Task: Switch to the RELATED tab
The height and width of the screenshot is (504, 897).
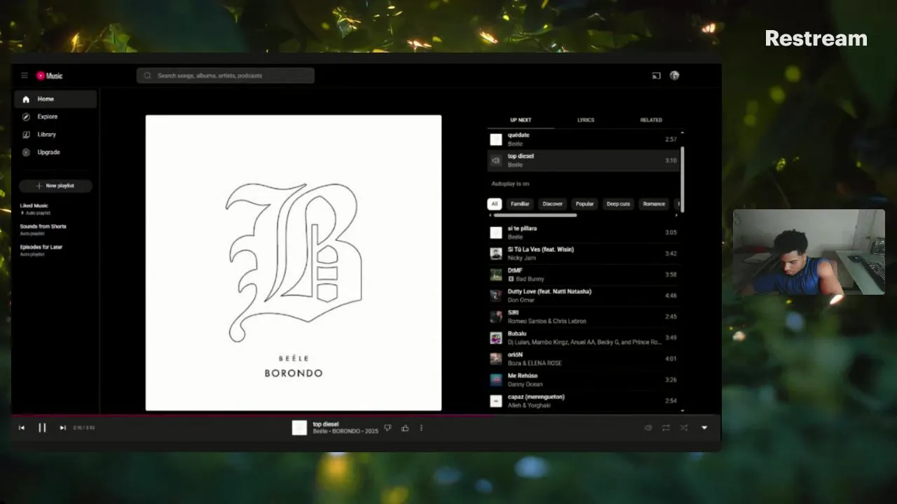Action: pyautogui.click(x=651, y=120)
